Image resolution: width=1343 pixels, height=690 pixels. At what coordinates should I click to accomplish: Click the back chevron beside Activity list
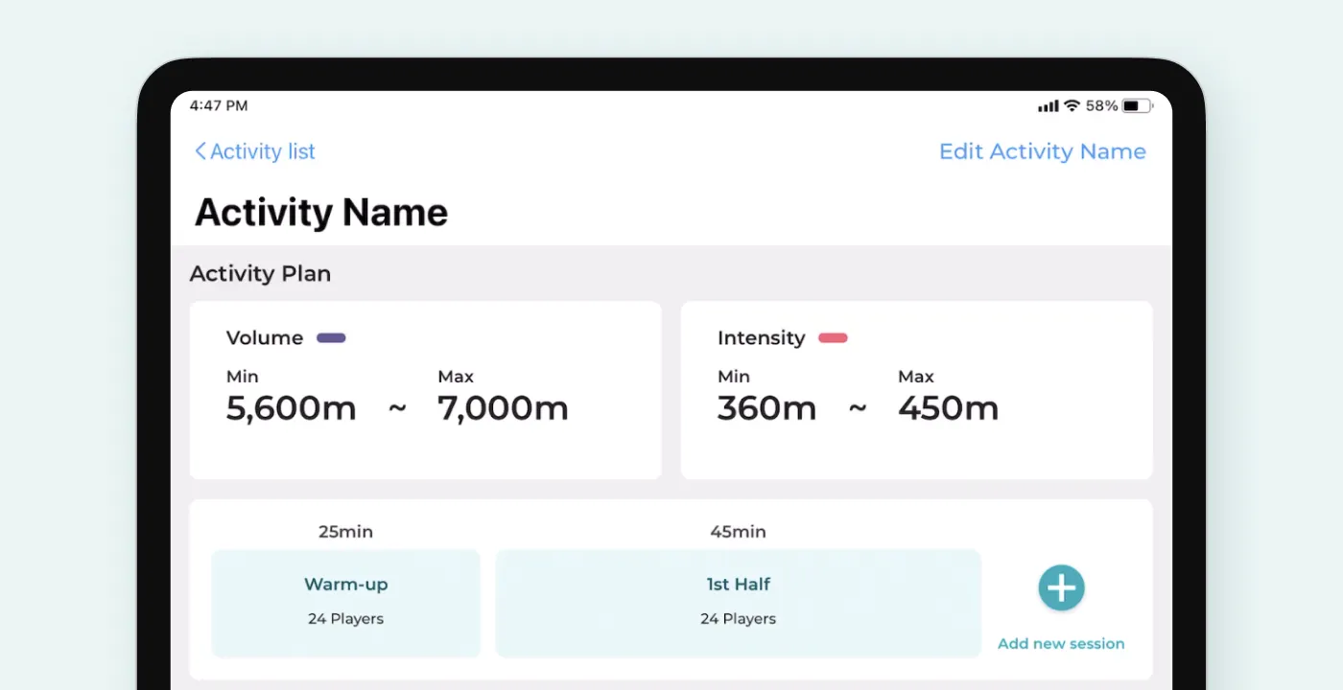200,151
